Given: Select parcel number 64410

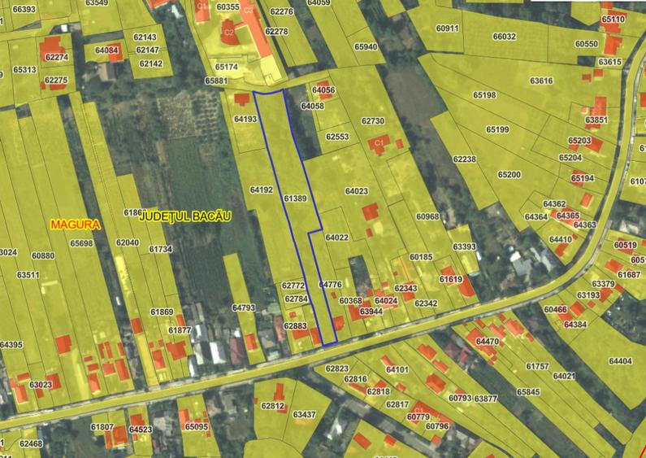Looking at the screenshot, I should click(561, 240).
